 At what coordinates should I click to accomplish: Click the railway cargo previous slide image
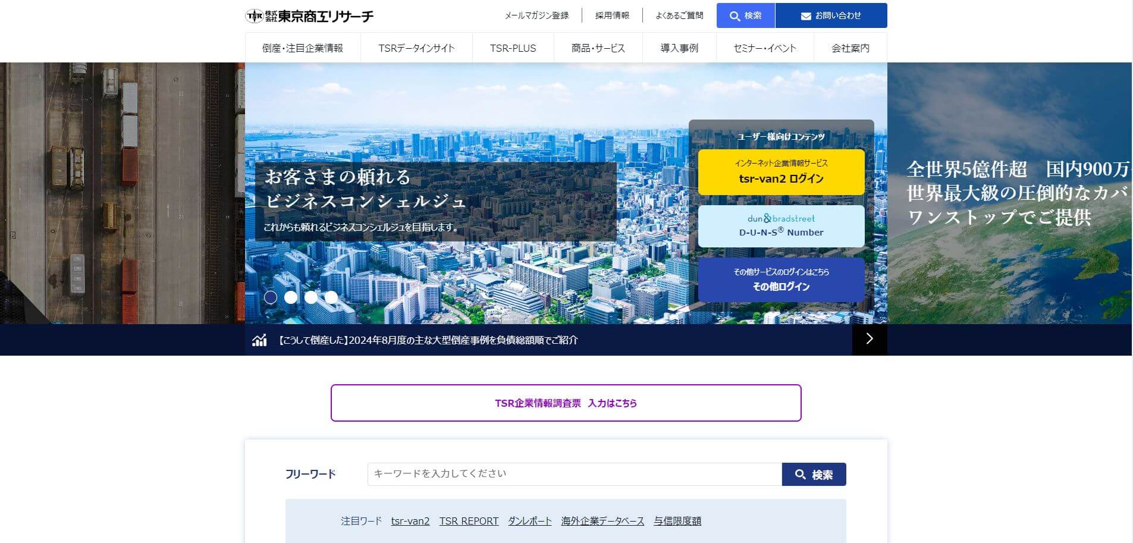(x=122, y=193)
